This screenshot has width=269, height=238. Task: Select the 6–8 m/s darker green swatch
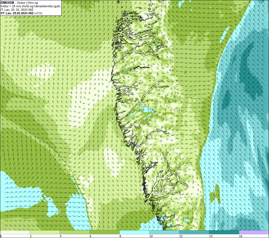click(x=105, y=232)
